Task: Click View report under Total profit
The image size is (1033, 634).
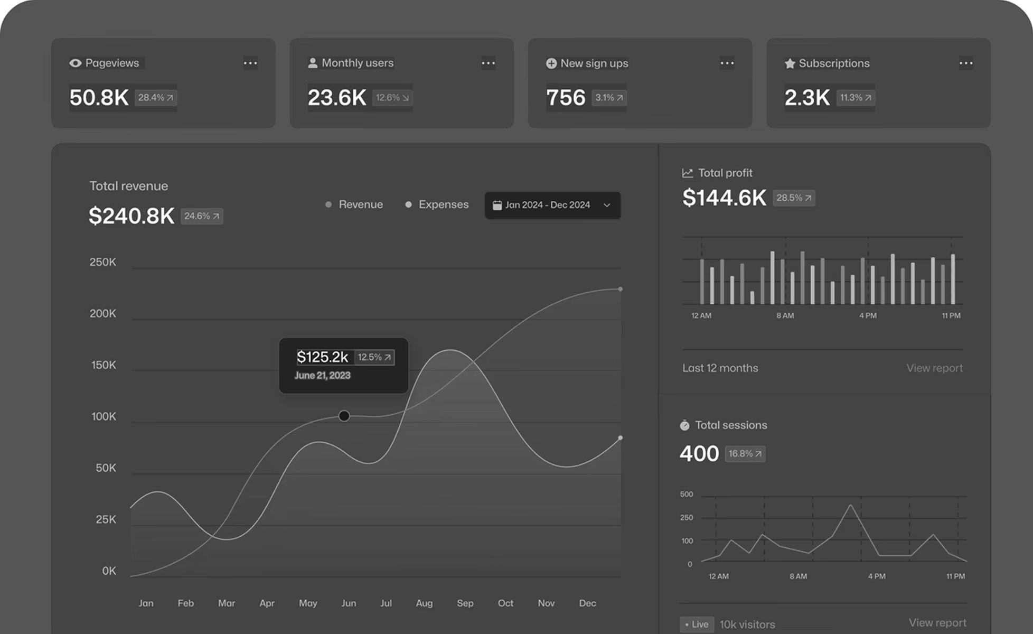Action: coord(934,368)
